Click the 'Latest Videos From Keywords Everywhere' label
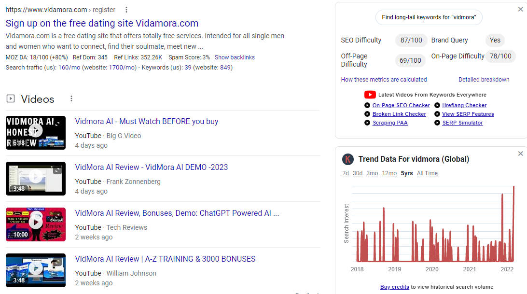This screenshot has height=294, width=527. click(x=432, y=95)
